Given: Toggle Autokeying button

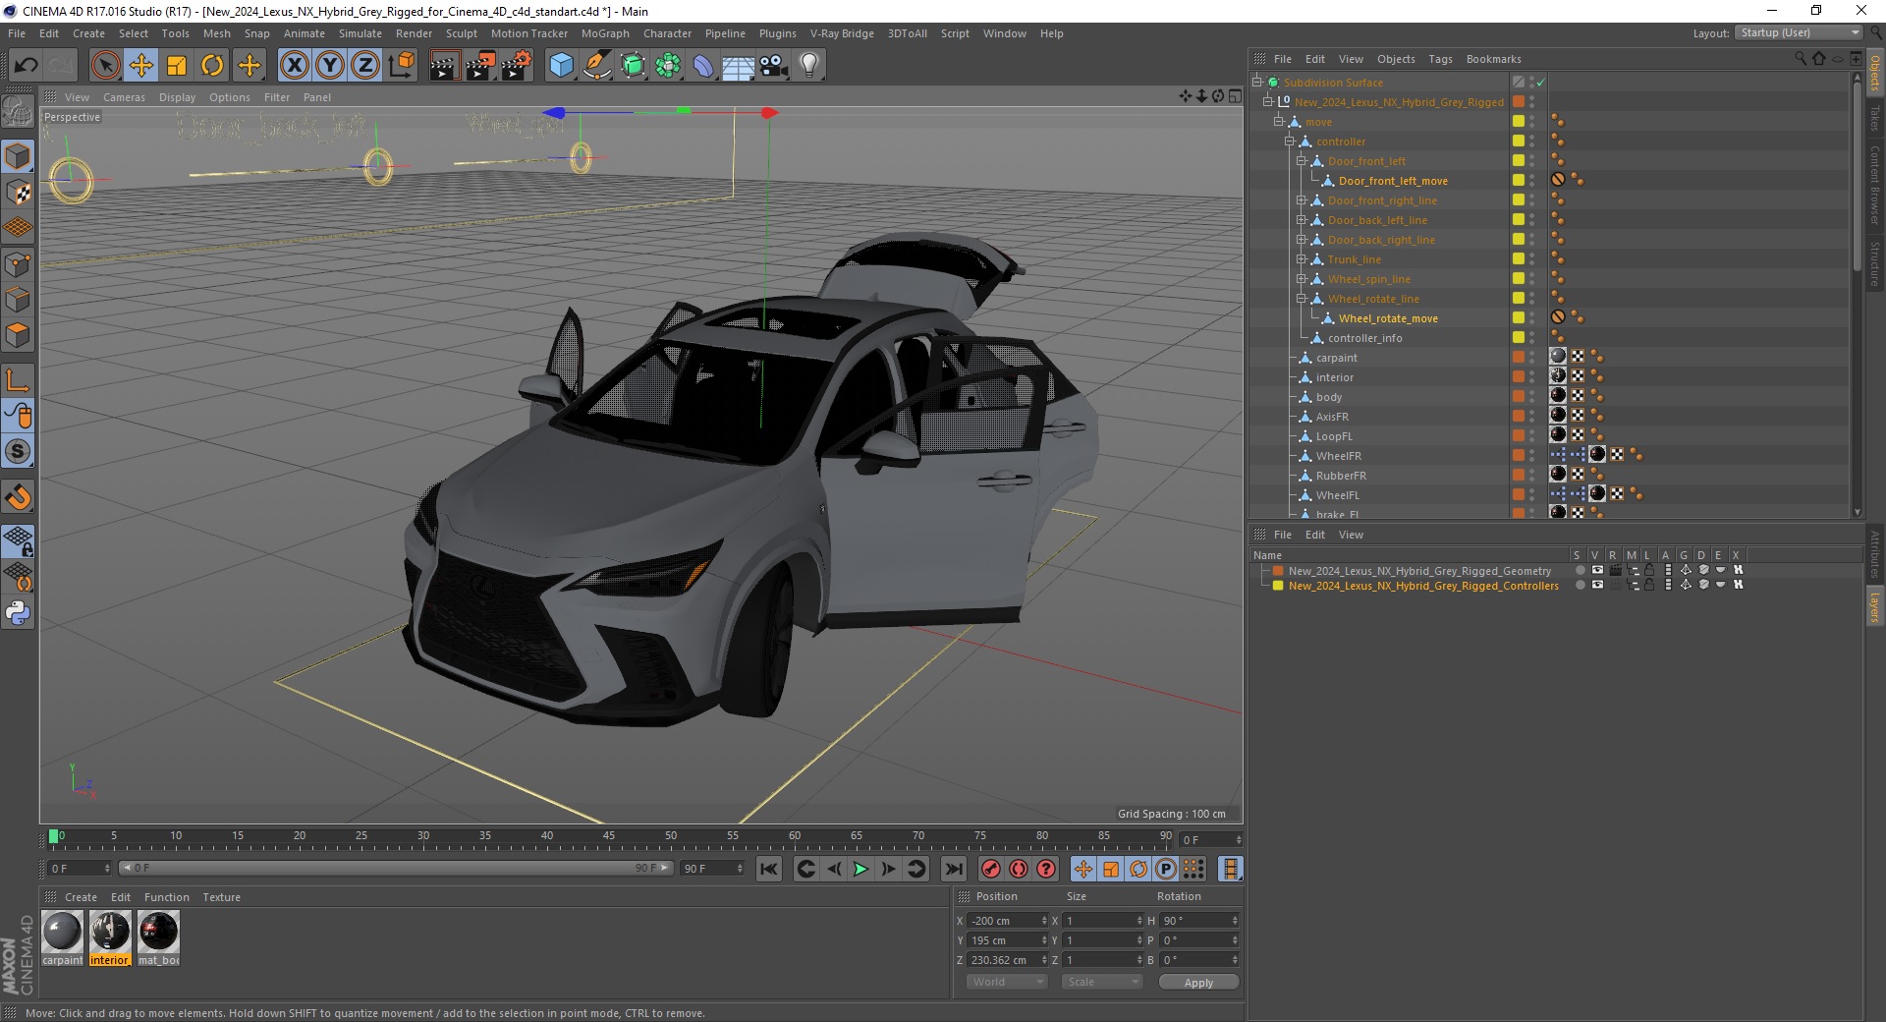Looking at the screenshot, I should coord(1019,869).
